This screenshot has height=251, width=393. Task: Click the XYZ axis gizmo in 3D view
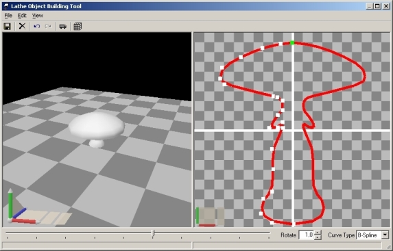tap(23, 207)
